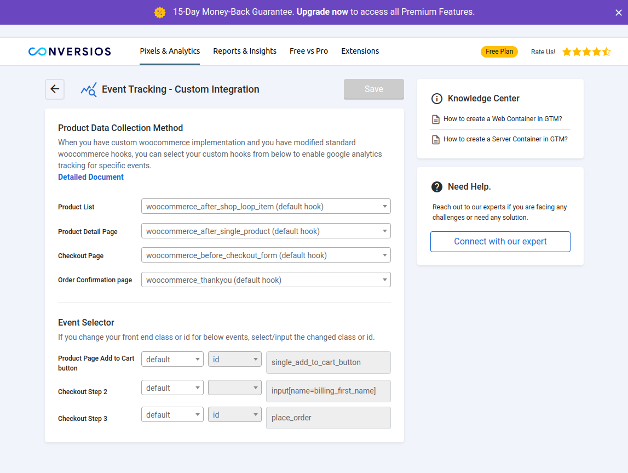This screenshot has width=628, height=473.
Task: Rate with the first star
Action: [567, 52]
